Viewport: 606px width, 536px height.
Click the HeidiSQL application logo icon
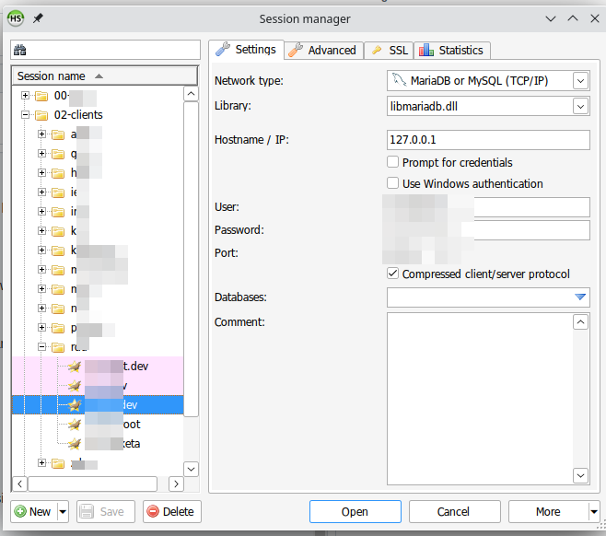16,18
